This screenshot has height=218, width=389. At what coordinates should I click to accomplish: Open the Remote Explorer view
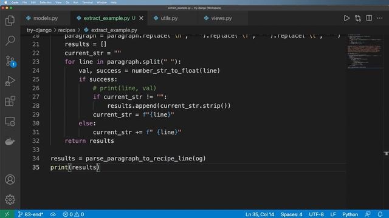point(10,121)
